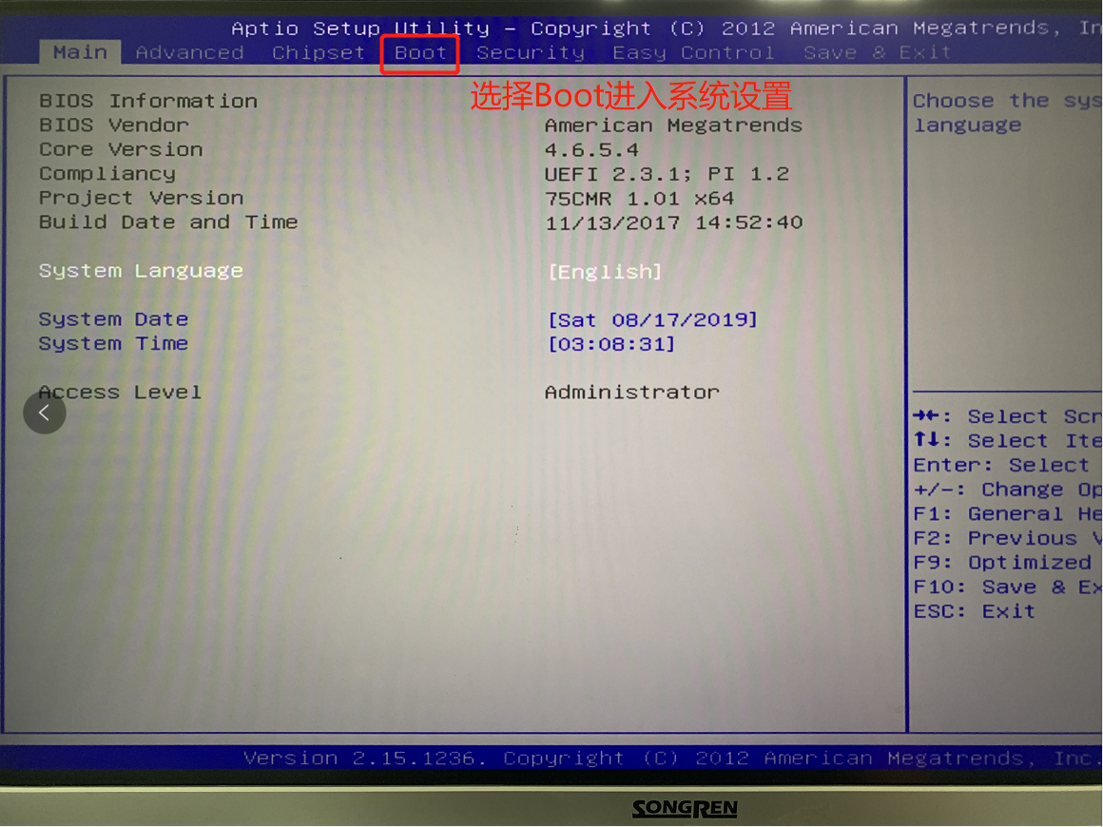Click the BIOS Vendor label
This screenshot has width=1103, height=827.
coord(114,125)
